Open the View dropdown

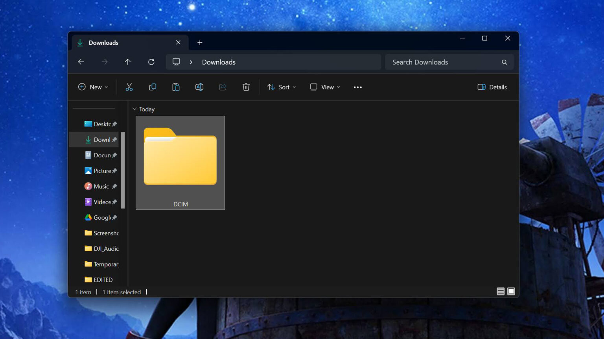(324, 87)
